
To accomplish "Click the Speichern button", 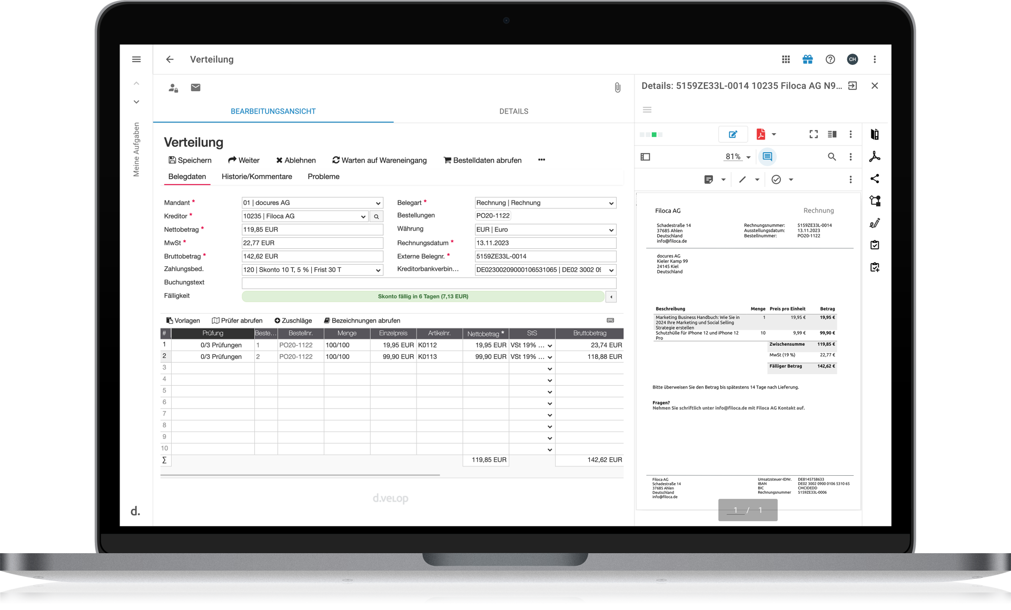I will pyautogui.click(x=190, y=160).
